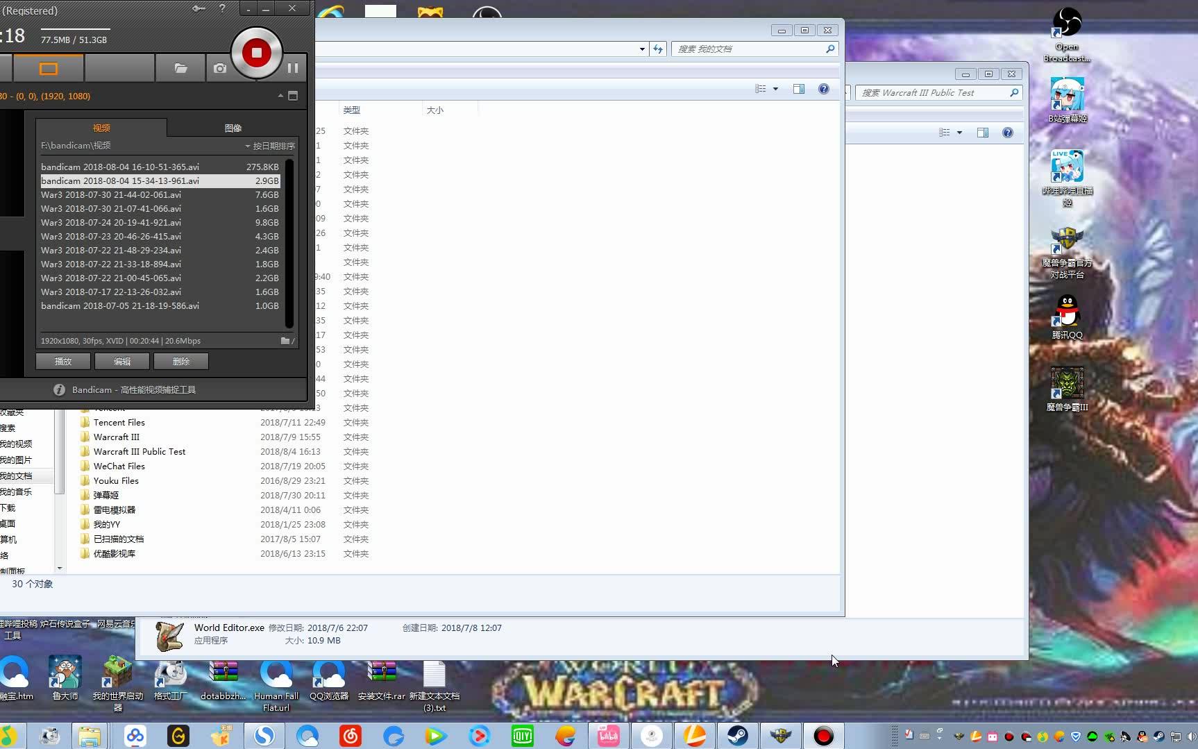The width and height of the screenshot is (1198, 749).
Task: Open 我的视频 in navigation pane
Action: (x=16, y=444)
